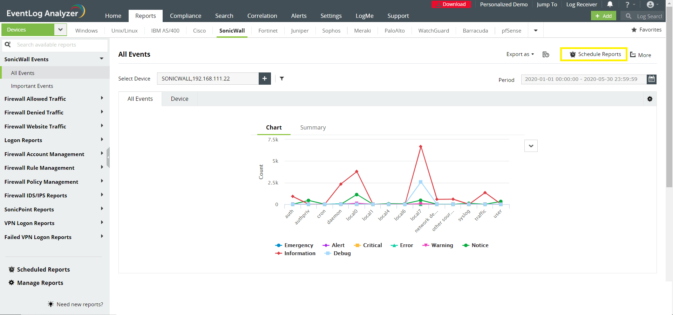Toggle the Warning series in the legend
This screenshot has width=673, height=315.
pyautogui.click(x=438, y=245)
